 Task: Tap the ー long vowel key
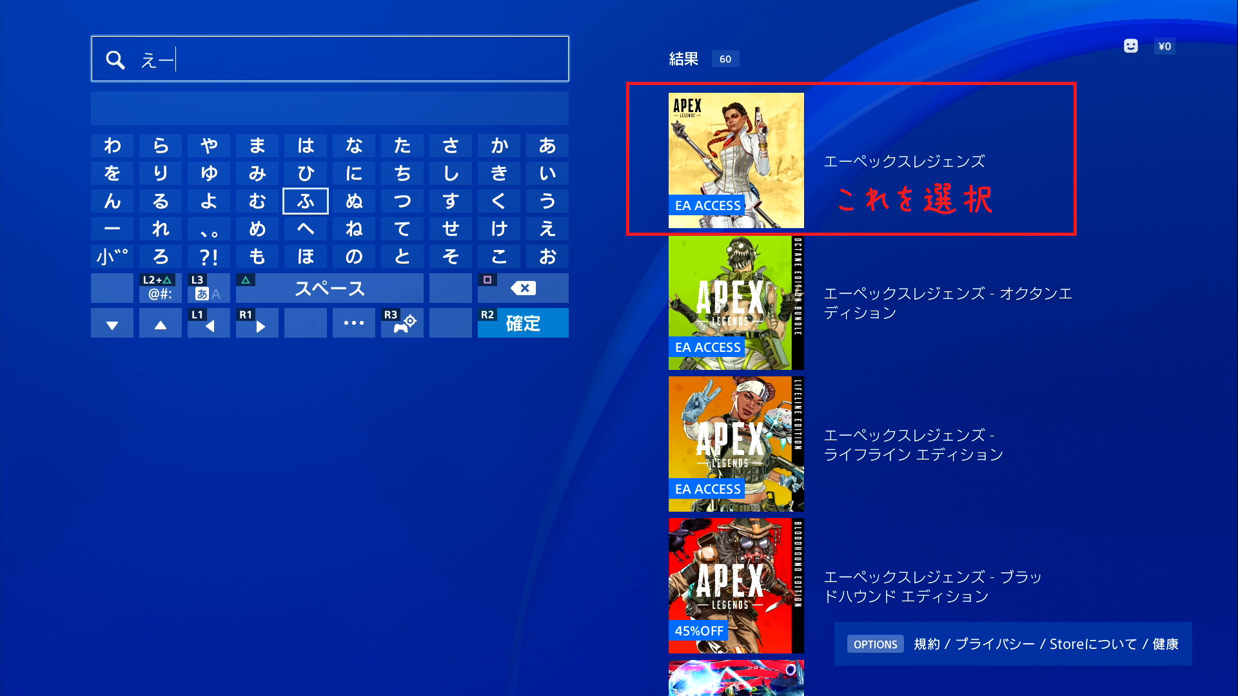pos(112,229)
